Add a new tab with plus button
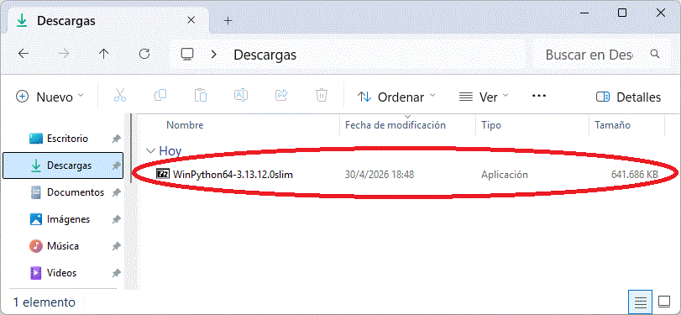681x315 pixels. pyautogui.click(x=228, y=20)
